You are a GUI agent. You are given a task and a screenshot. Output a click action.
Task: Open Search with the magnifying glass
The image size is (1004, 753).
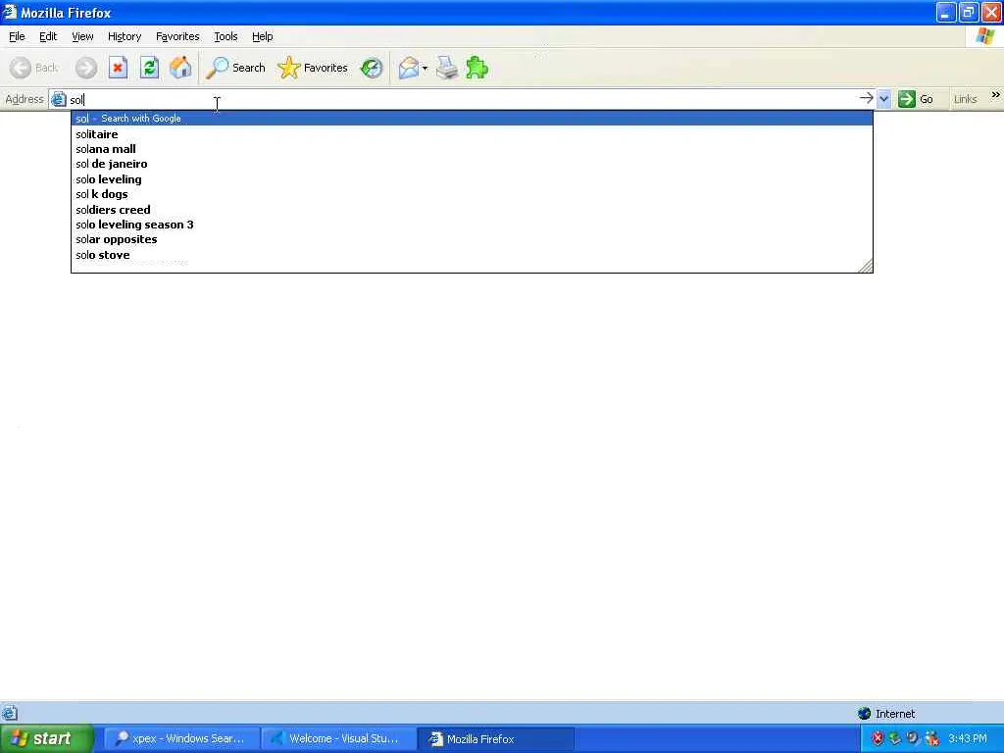(x=235, y=68)
